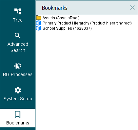The image size is (138, 130).
Task: Click the Advanced Search magnifier icon
Action: point(18,36)
